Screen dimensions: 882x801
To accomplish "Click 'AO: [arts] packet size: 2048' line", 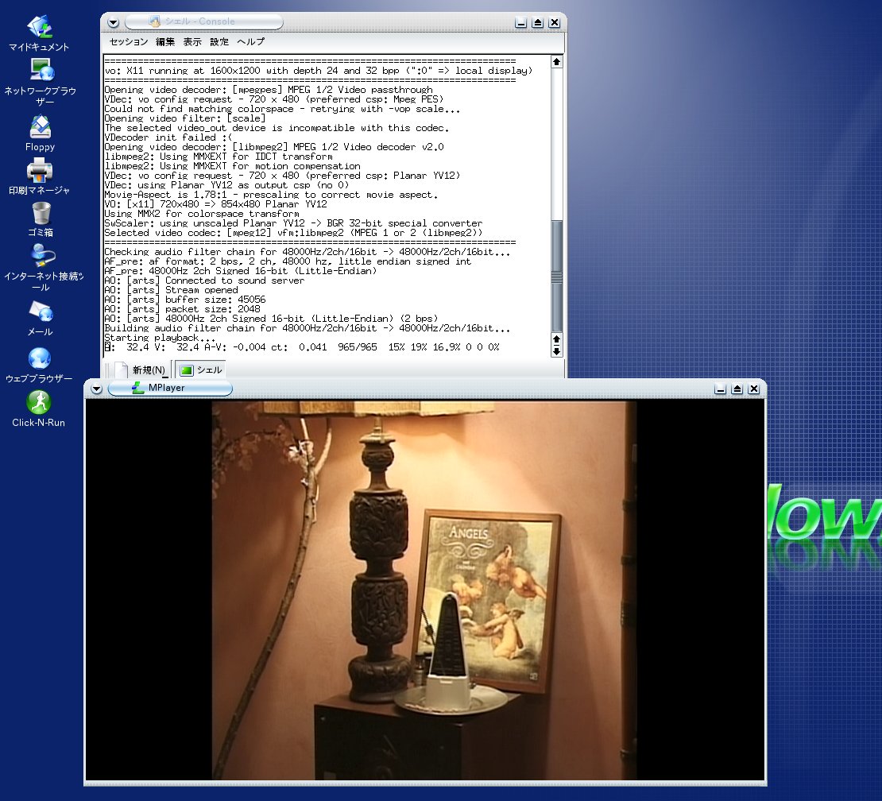I will (x=182, y=309).
